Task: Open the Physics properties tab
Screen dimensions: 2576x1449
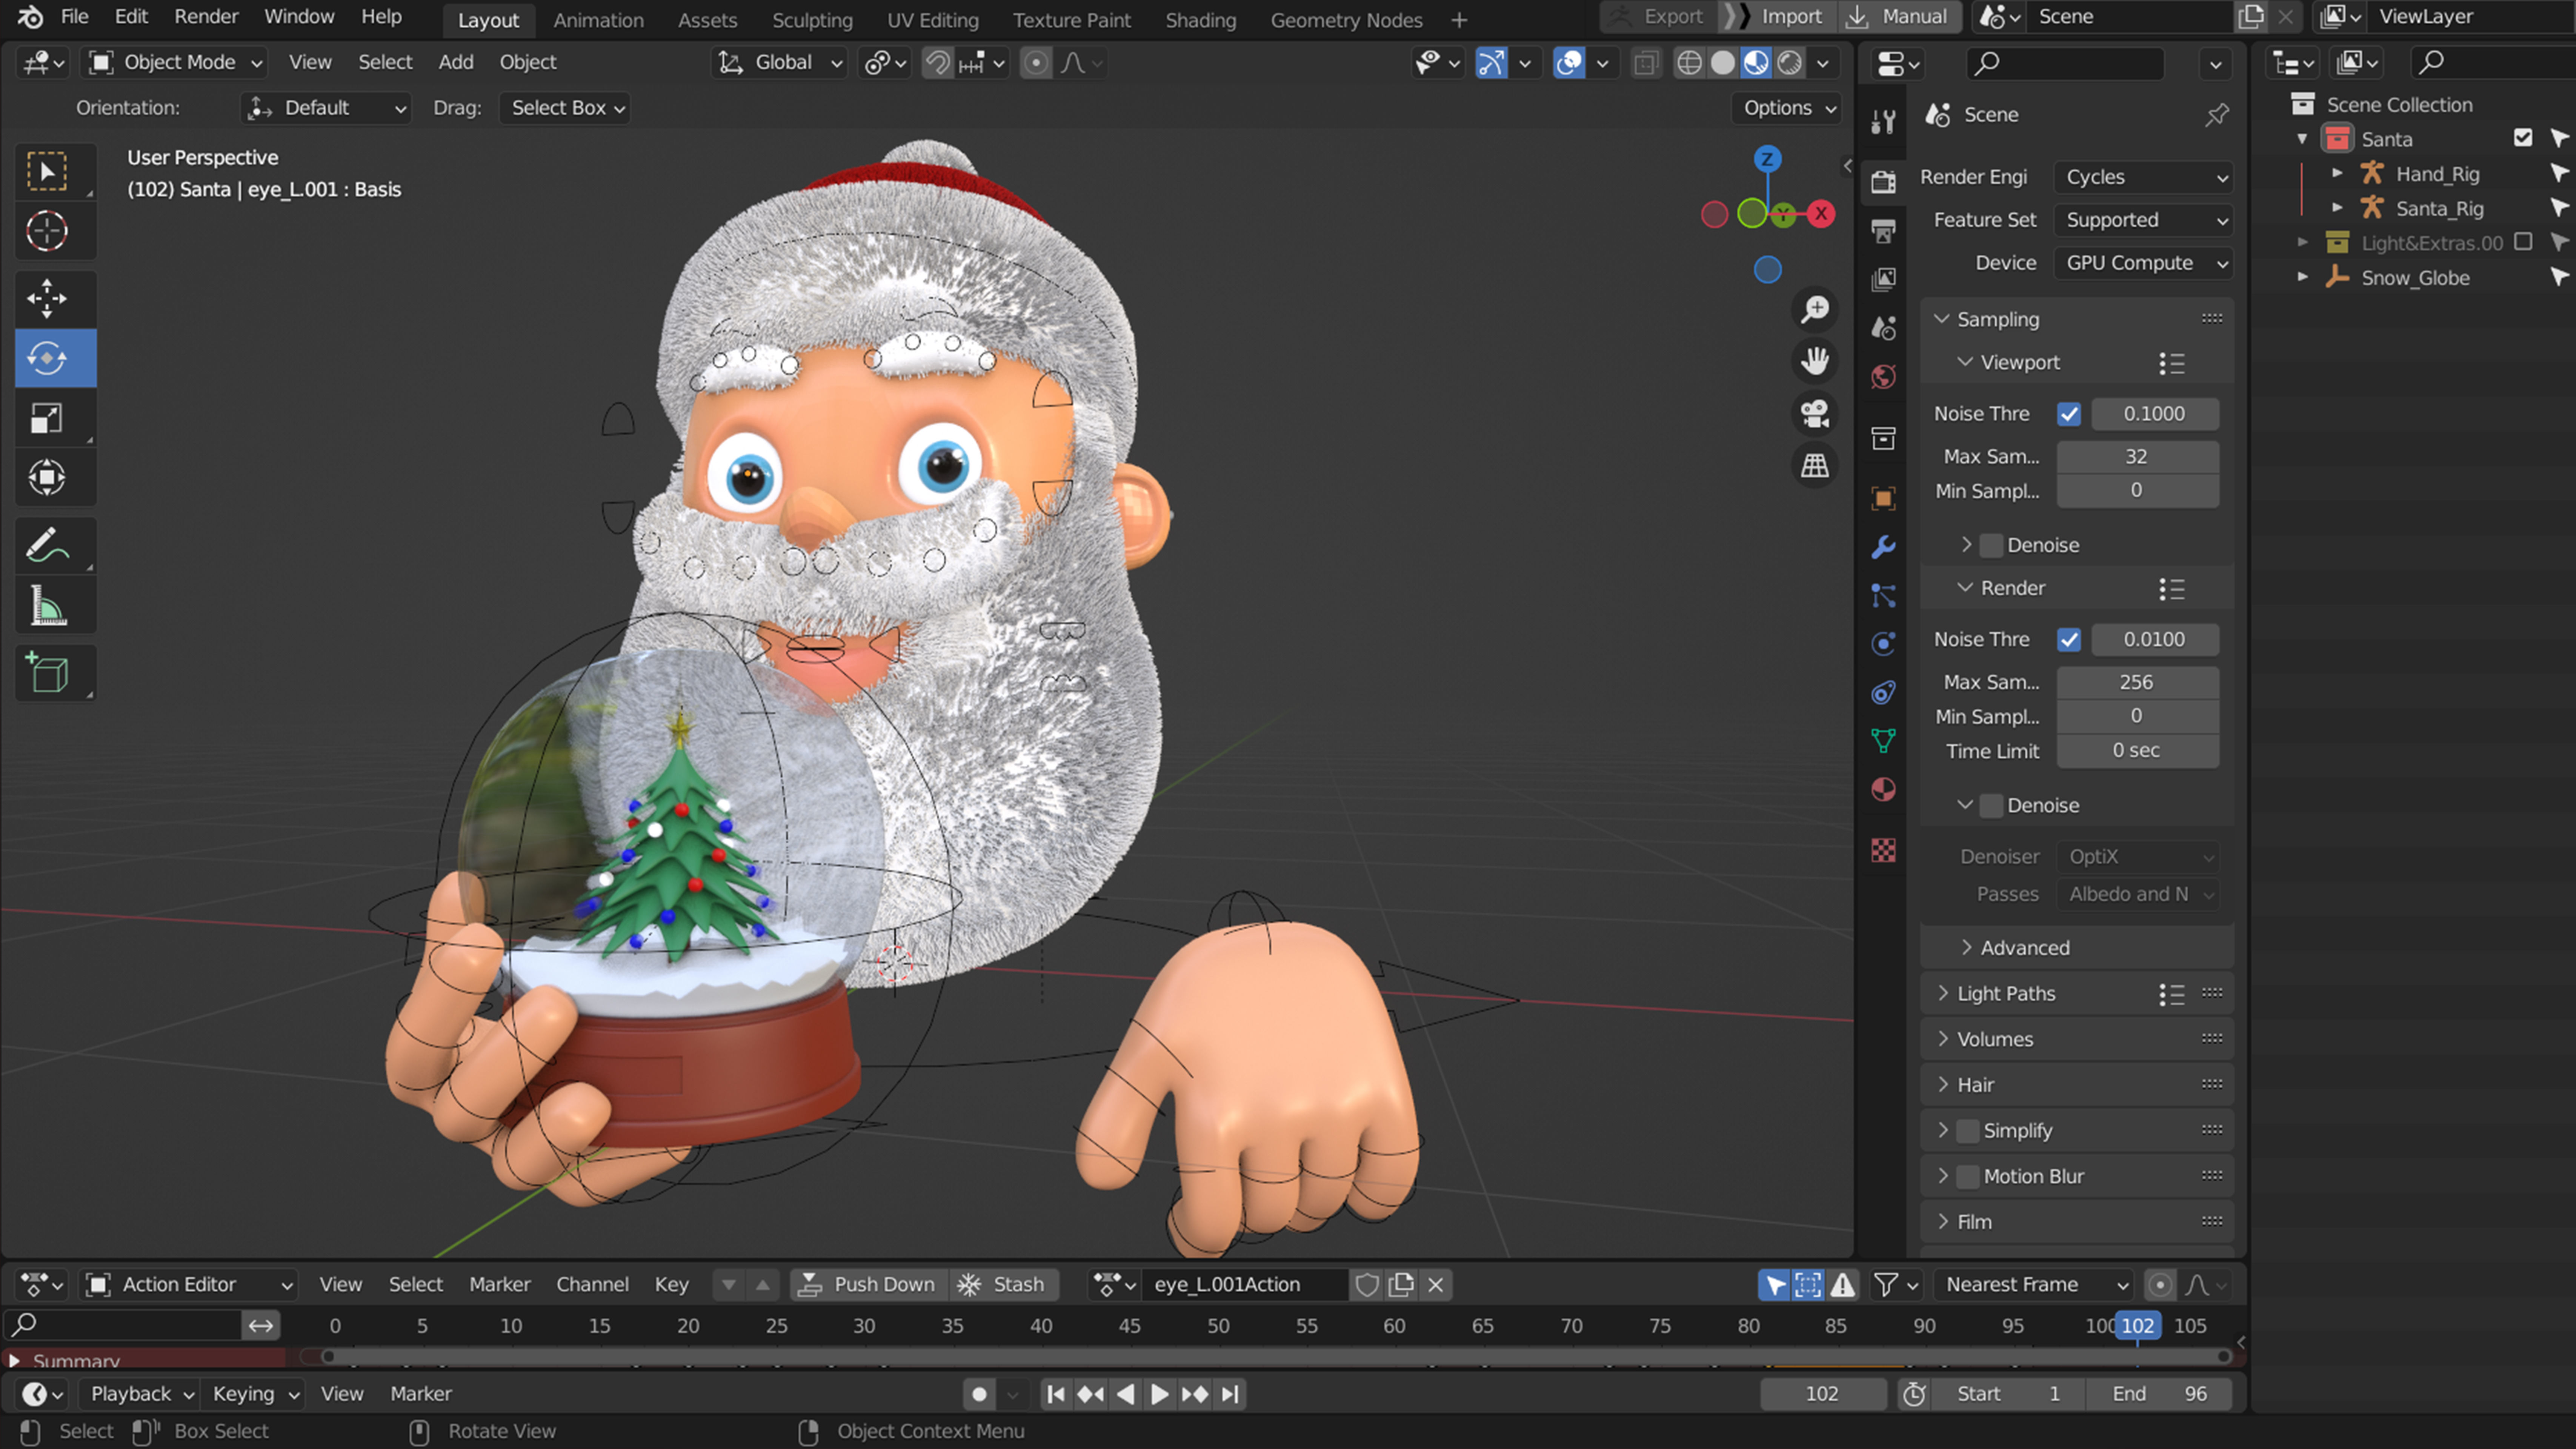Action: click(x=1883, y=644)
